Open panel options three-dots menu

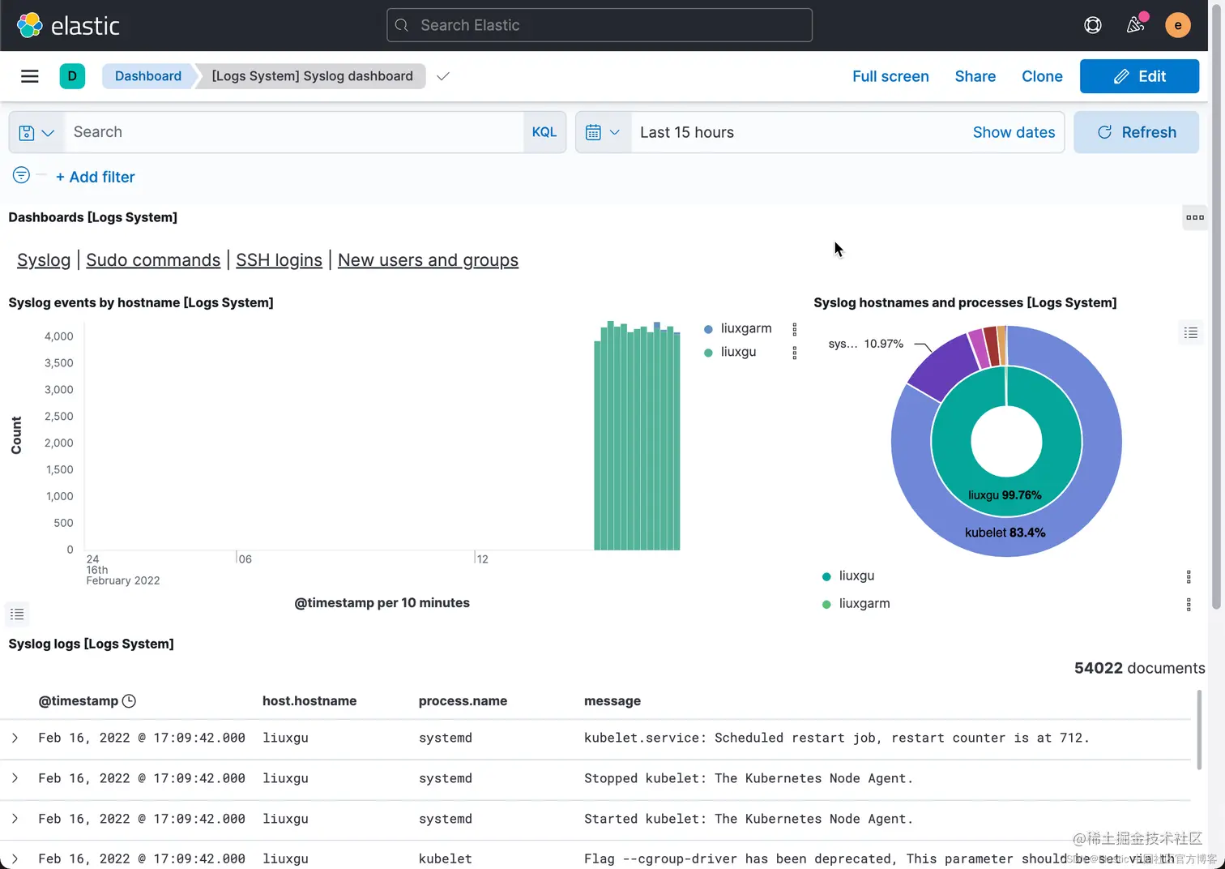coord(1194,217)
